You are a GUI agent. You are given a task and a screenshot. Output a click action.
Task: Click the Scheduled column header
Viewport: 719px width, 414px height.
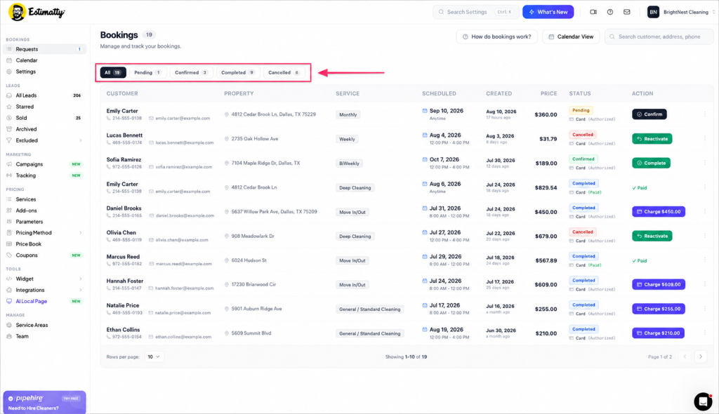(439, 93)
